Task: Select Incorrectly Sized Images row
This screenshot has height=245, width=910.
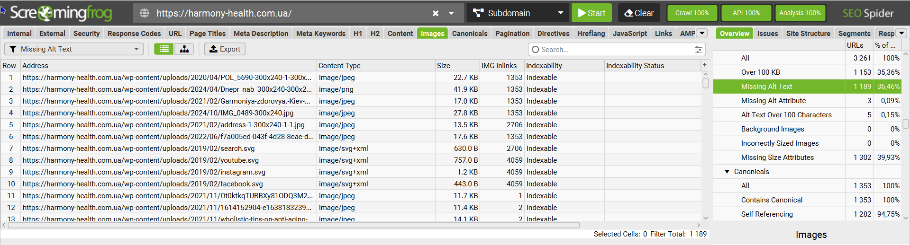Action: tap(807, 143)
